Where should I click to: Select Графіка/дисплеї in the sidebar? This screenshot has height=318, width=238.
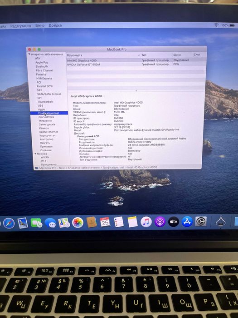(x=49, y=113)
